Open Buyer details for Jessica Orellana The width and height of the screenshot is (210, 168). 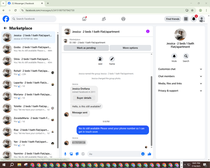tap(84, 98)
